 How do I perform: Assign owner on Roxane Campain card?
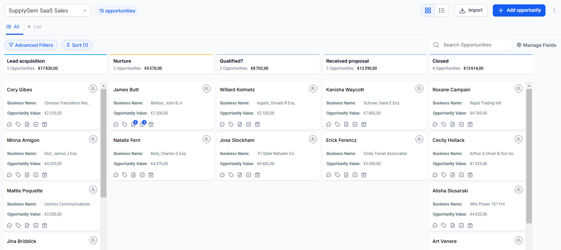click(518, 89)
